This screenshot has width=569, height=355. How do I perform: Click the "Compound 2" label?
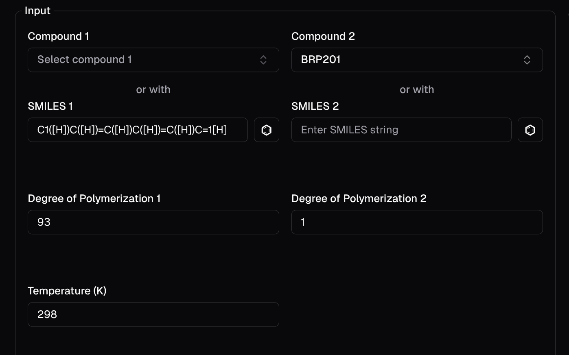(323, 36)
